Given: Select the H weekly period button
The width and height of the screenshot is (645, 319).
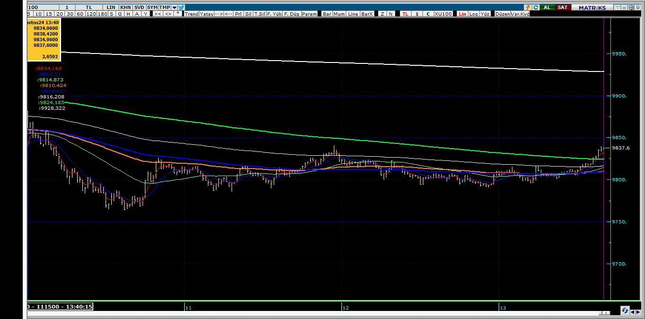Looking at the screenshot, I should (x=128, y=14).
